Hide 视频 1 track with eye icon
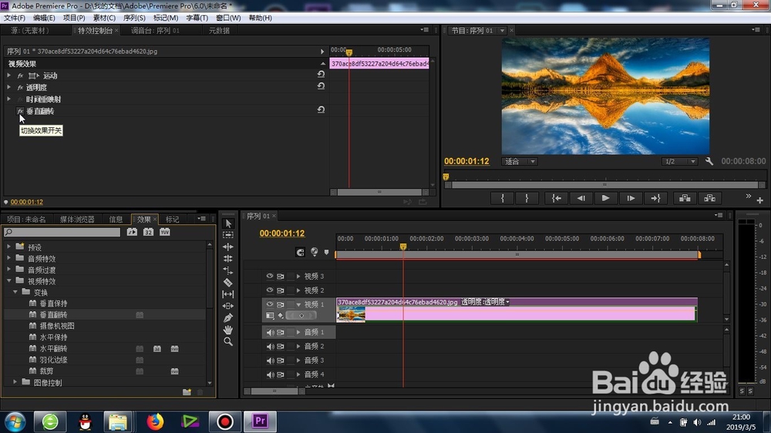The image size is (771, 433). pos(269,304)
